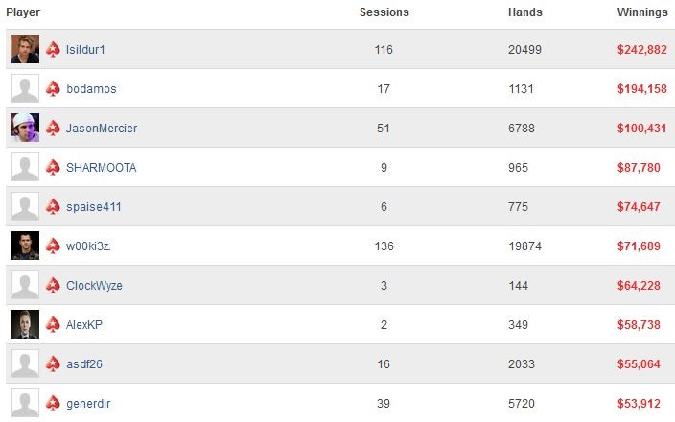Click the PokerStars spade icon beside bodamos
Screen dimensions: 675x422
53,88
